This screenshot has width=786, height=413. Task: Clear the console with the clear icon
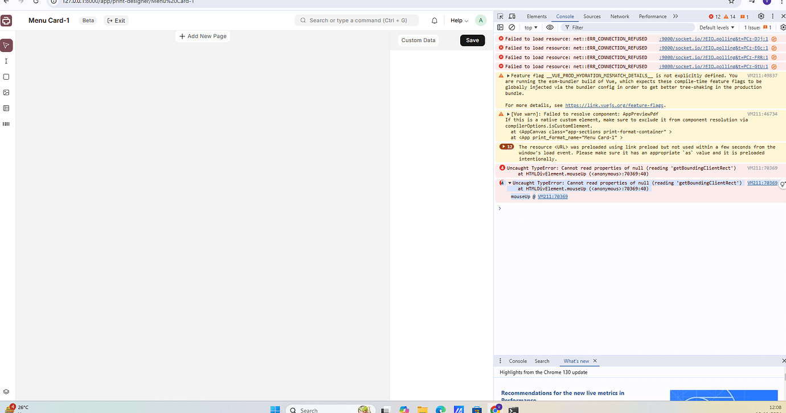(x=512, y=27)
